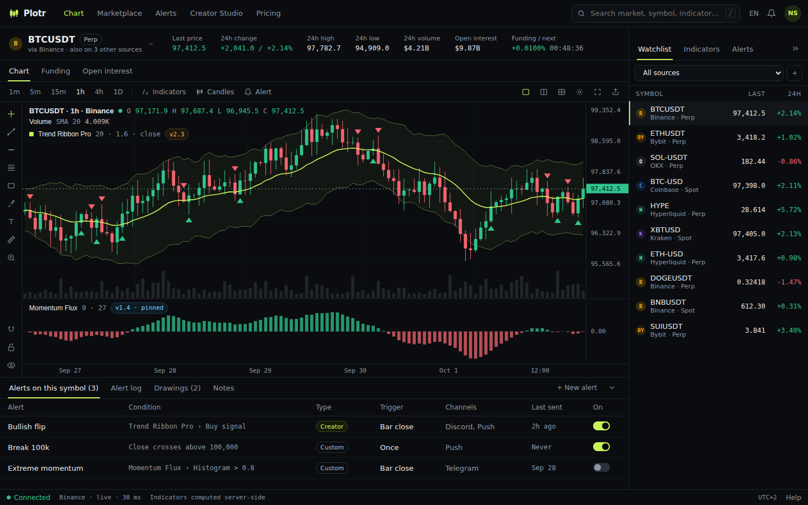The height and width of the screenshot is (505, 808).
Task: Select the text annotation tool
Action: pos(11,222)
